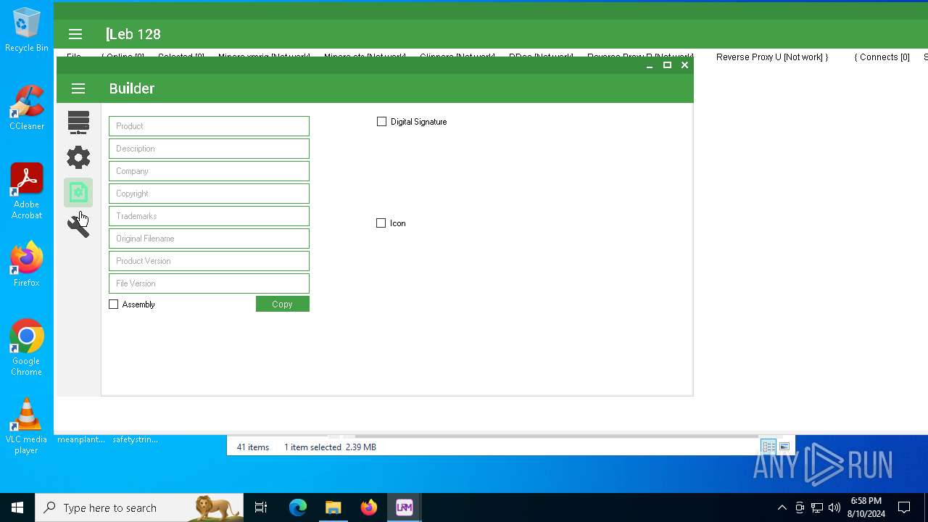Click the taskbar search box
This screenshot has width=928, height=522.
[x=139, y=507]
